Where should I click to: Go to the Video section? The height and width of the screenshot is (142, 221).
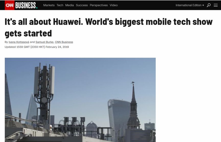(x=114, y=5)
